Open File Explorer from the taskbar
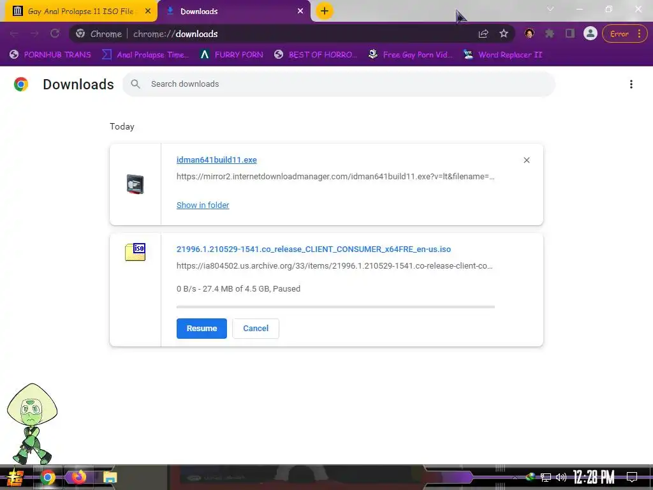653x490 pixels. [x=110, y=477]
